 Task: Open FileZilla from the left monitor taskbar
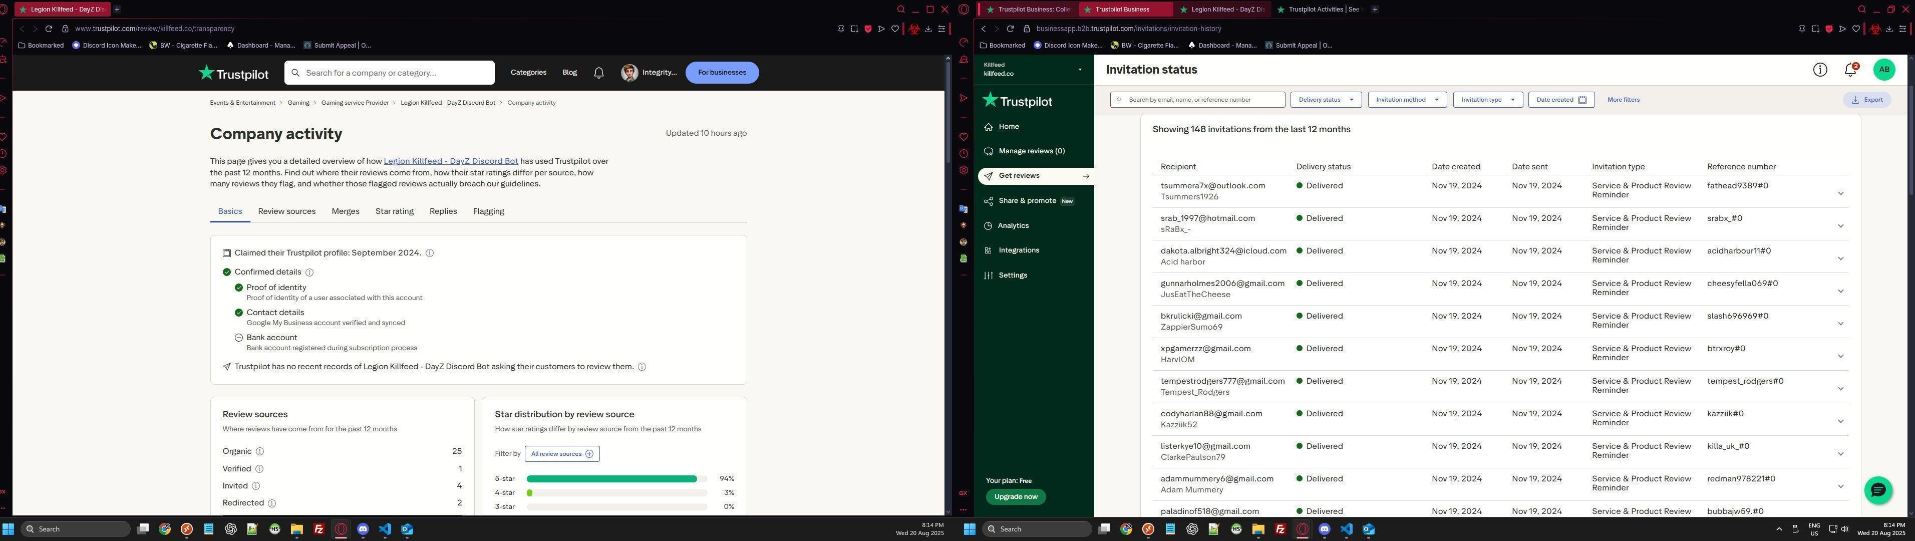click(x=319, y=529)
